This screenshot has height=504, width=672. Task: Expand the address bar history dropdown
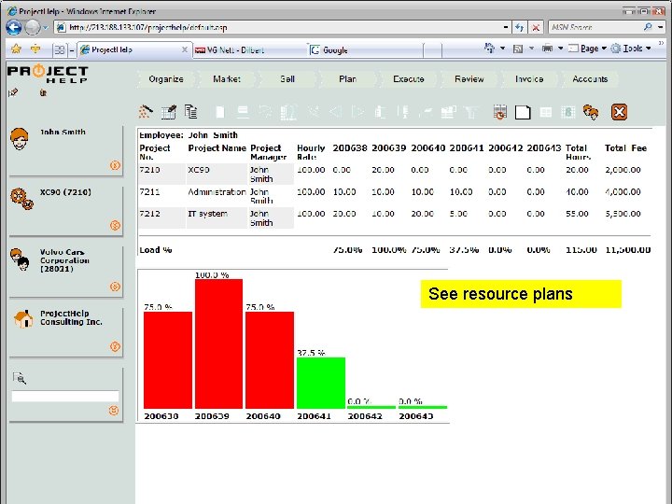coord(506,27)
